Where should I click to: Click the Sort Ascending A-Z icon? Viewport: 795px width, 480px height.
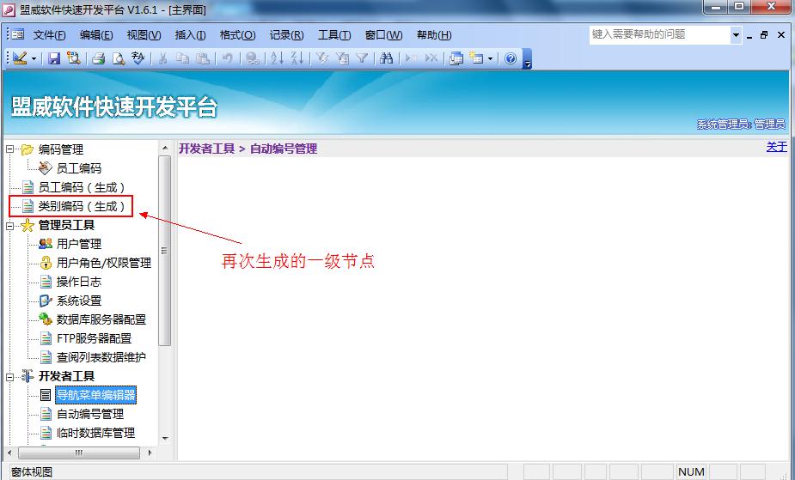pyautogui.click(x=277, y=58)
